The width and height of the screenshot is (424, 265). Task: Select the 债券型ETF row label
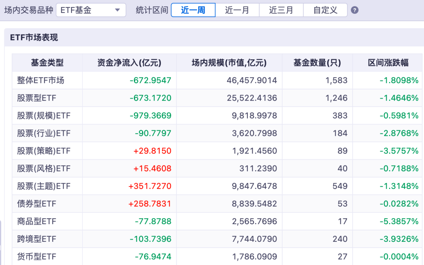click(x=37, y=204)
